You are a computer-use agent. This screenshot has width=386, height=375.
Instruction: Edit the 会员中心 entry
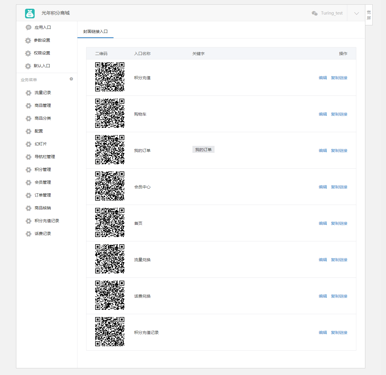click(x=323, y=187)
